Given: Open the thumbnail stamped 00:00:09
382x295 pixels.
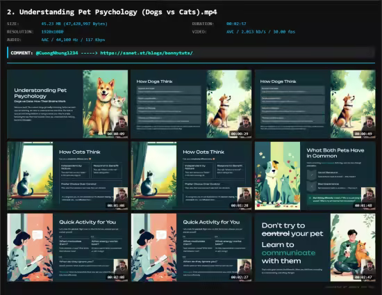Looking at the screenshot, I should click(67, 104).
